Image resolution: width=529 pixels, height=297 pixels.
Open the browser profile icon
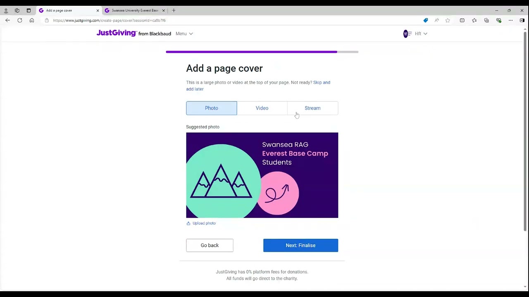pyautogui.click(x=6, y=10)
